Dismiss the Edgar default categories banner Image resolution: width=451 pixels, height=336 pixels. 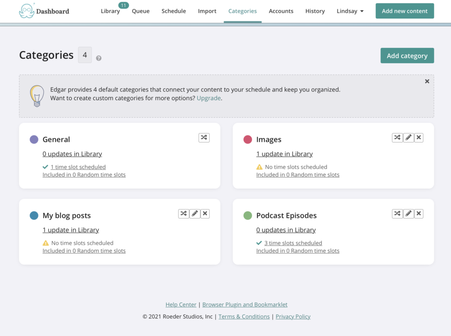[427, 81]
